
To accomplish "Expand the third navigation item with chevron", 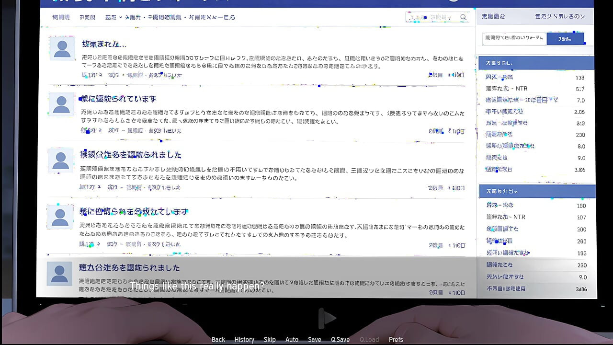I will (x=114, y=17).
